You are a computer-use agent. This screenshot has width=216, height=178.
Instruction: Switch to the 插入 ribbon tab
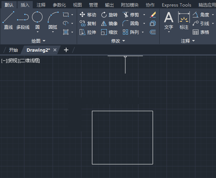click(x=25, y=5)
